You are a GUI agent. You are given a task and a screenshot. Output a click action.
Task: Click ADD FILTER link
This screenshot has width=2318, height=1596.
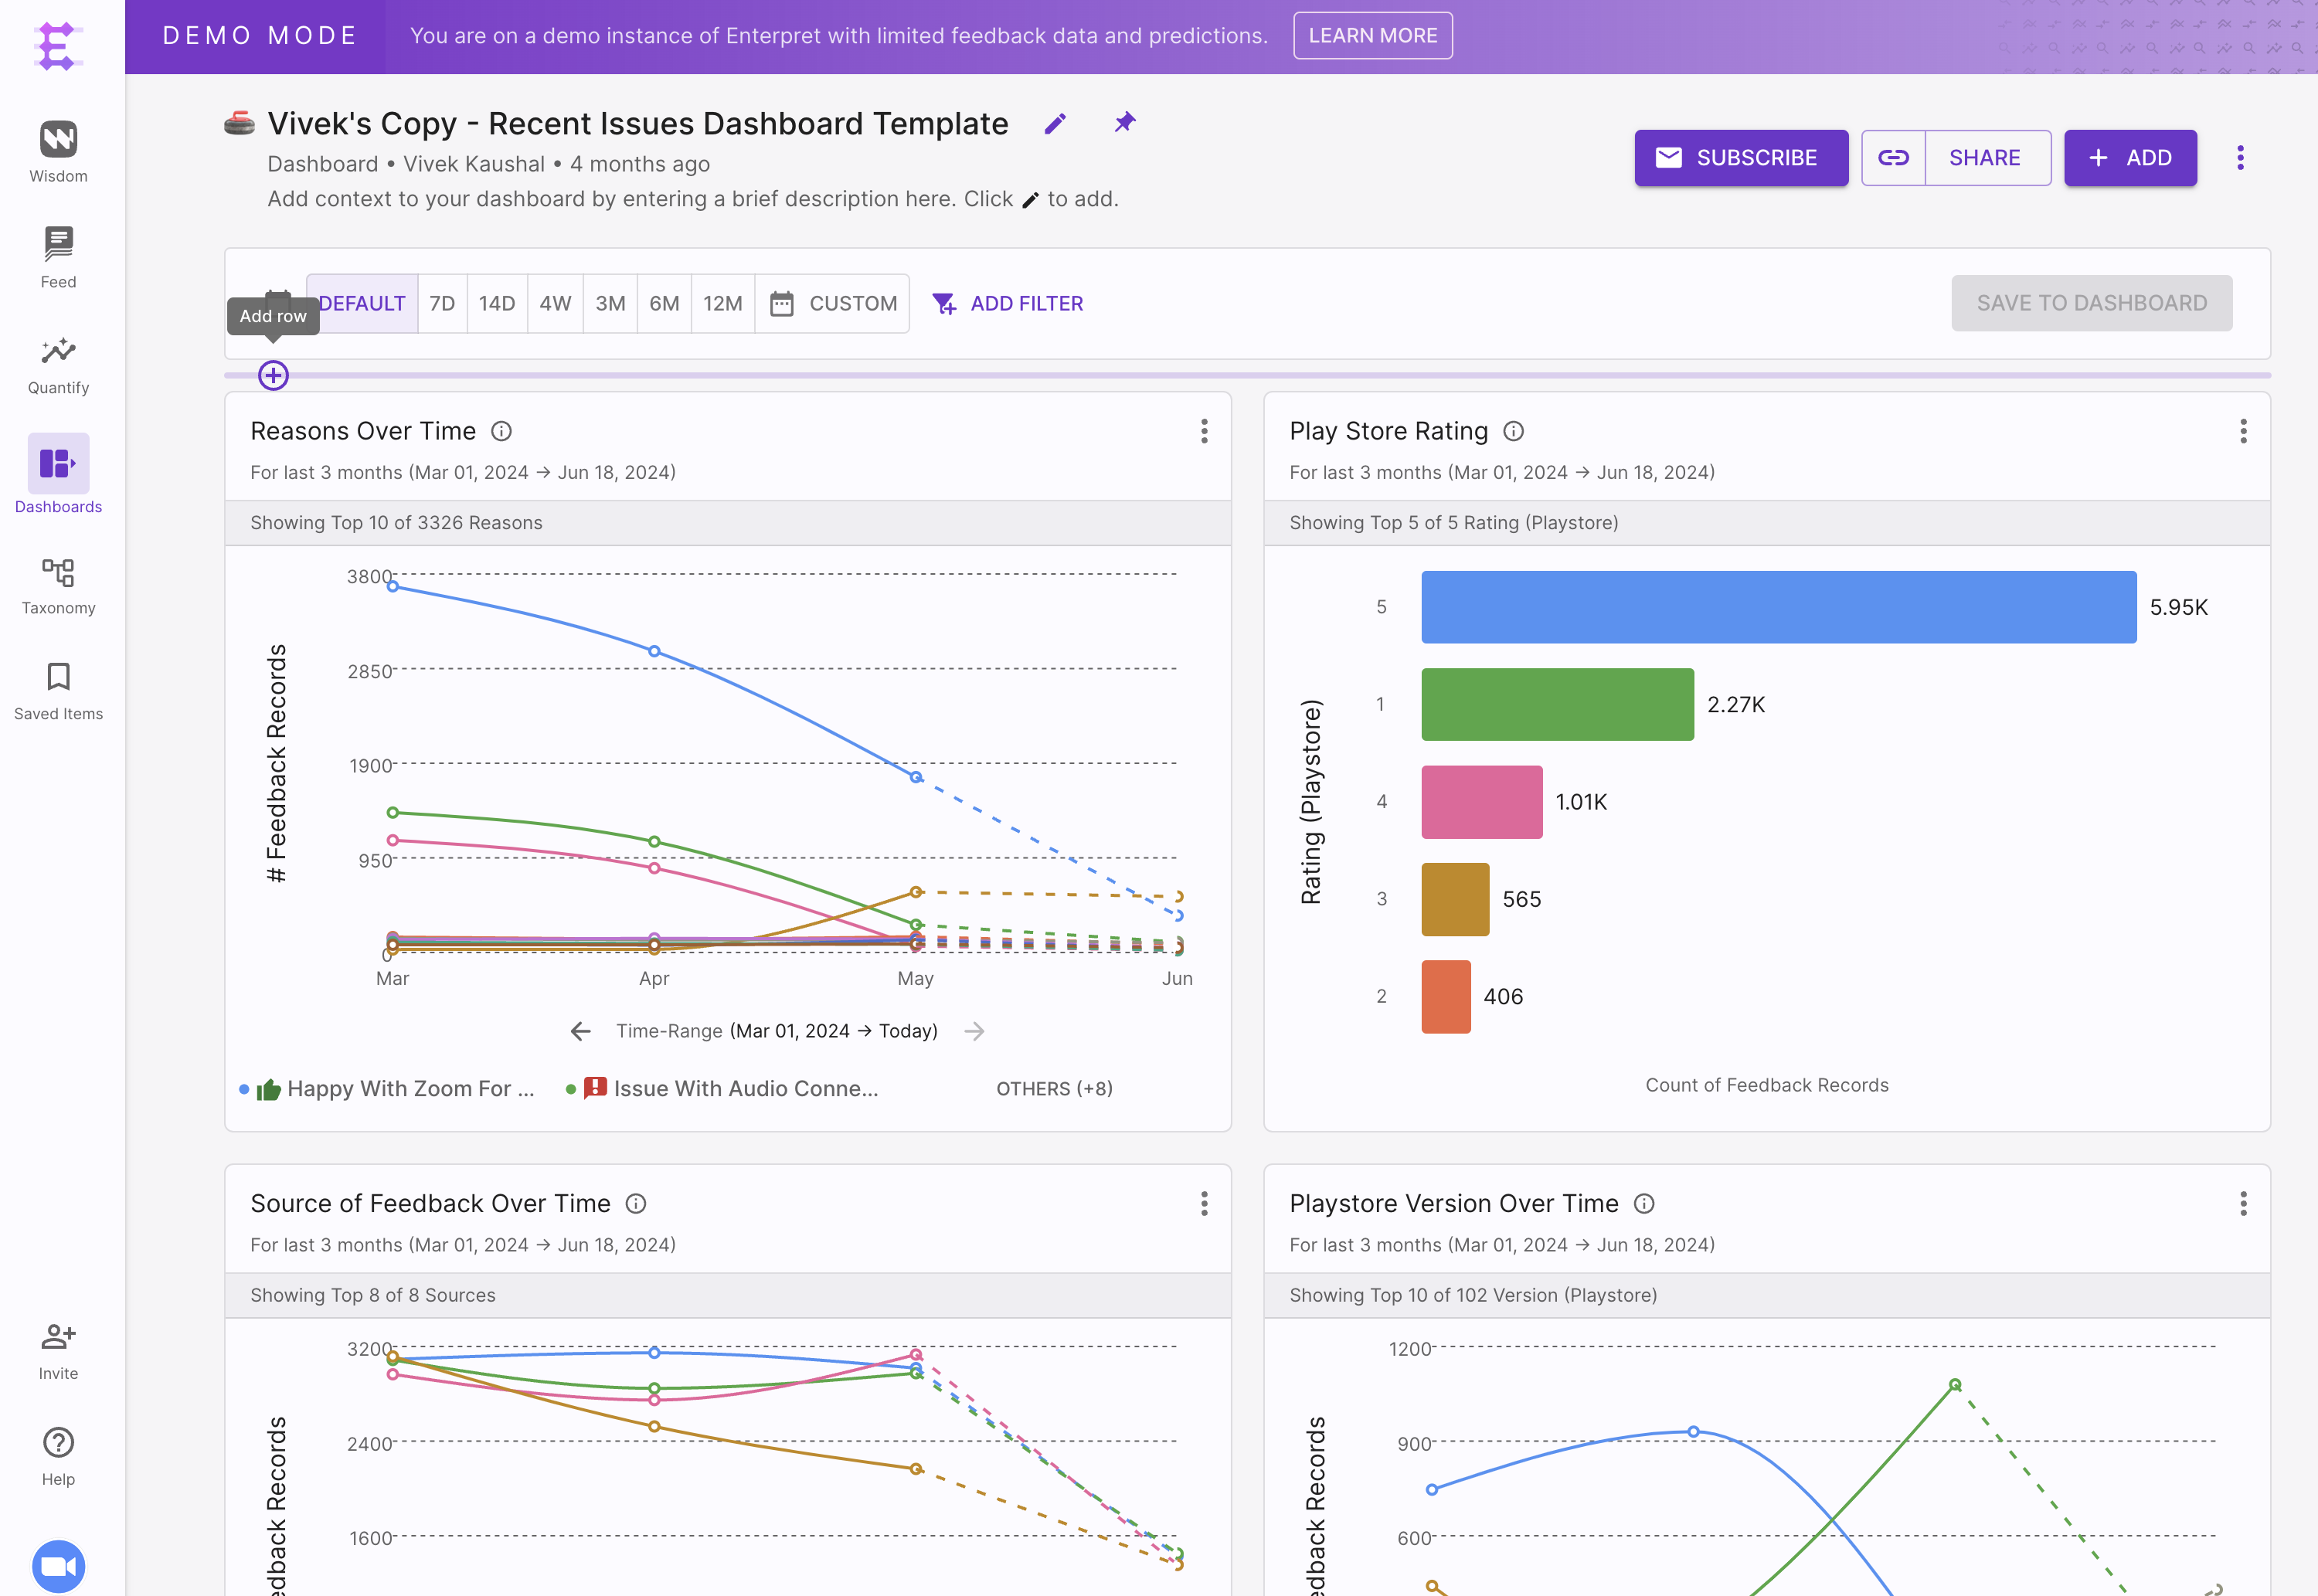1008,304
